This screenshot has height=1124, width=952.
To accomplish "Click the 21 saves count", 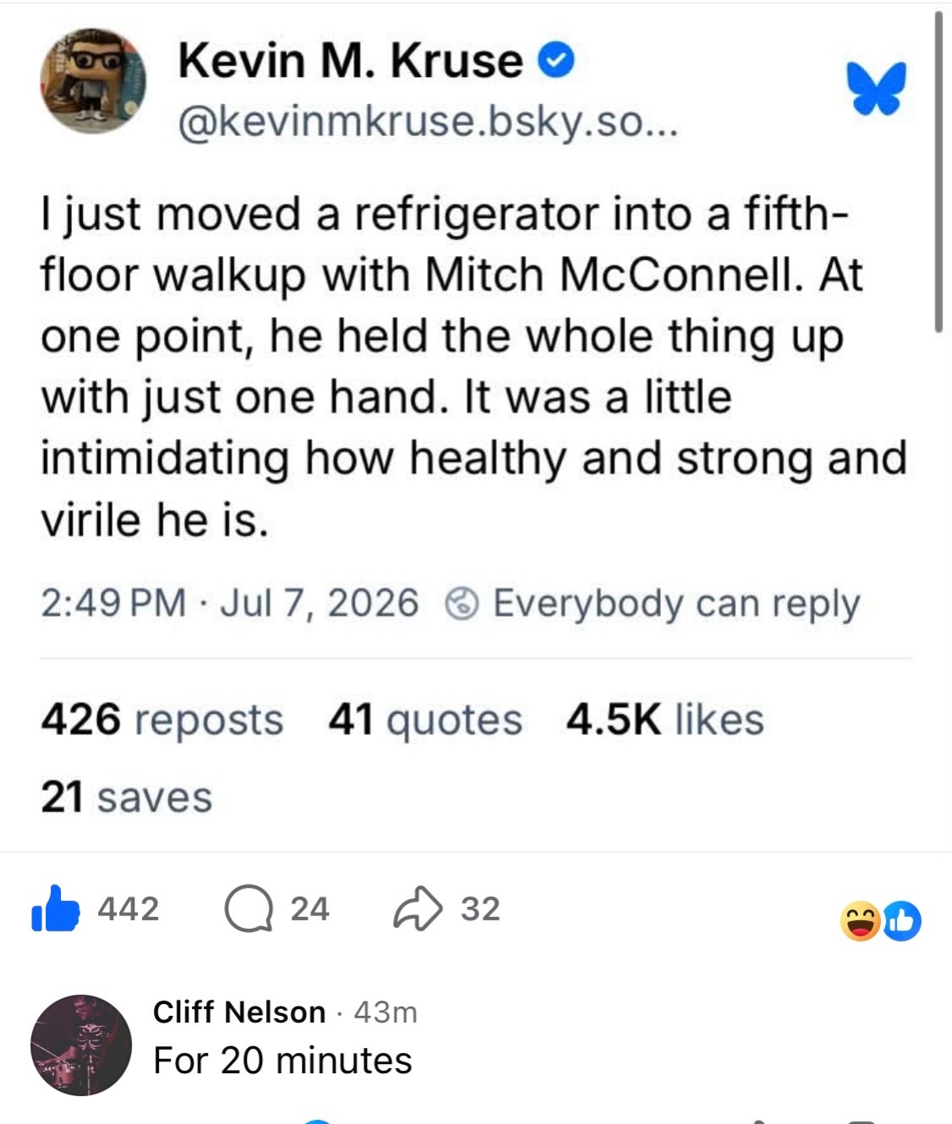I will pyautogui.click(x=126, y=797).
